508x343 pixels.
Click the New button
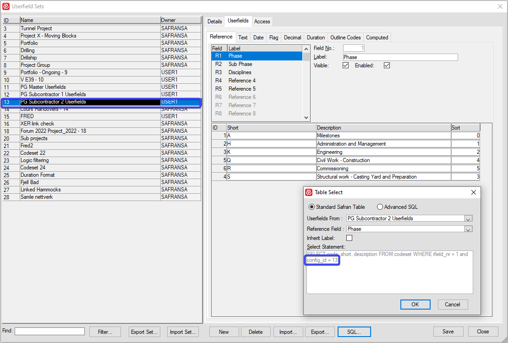pos(224,332)
